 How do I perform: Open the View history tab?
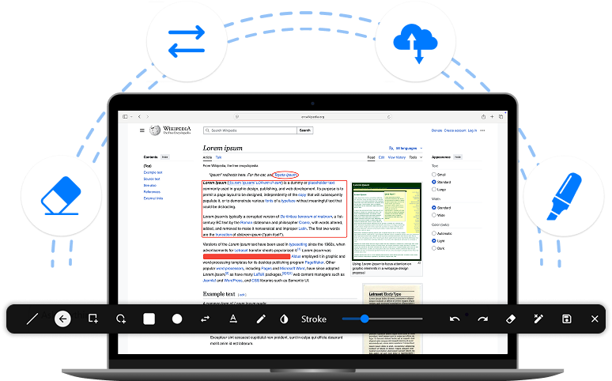coord(396,157)
